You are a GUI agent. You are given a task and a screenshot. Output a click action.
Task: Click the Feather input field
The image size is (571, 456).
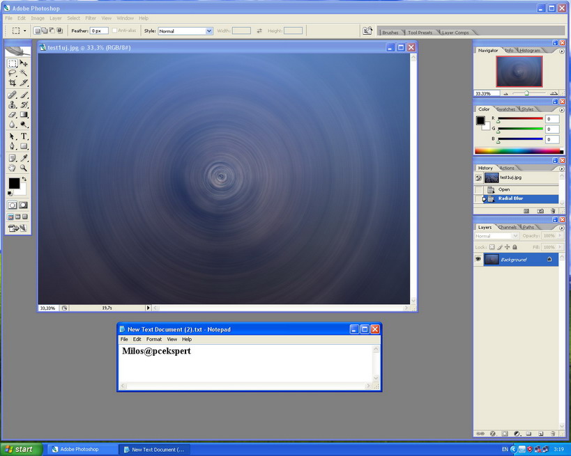pos(98,31)
